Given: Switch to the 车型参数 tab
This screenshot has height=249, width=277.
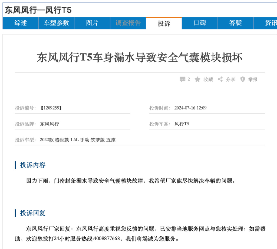Looking at the screenshot, I should coord(56,23).
